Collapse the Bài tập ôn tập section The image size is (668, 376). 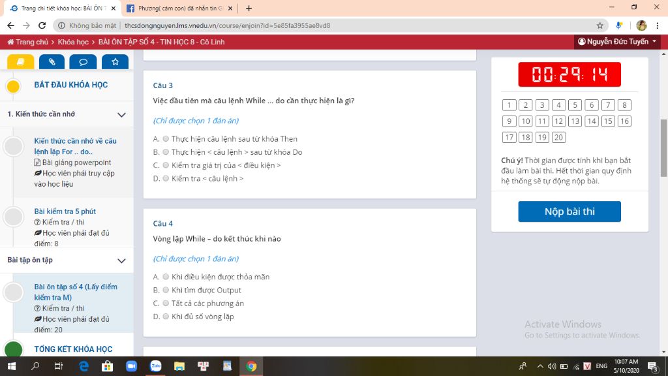pos(121,260)
